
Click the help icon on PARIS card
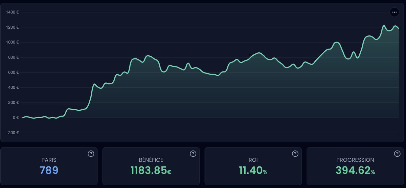(x=91, y=154)
